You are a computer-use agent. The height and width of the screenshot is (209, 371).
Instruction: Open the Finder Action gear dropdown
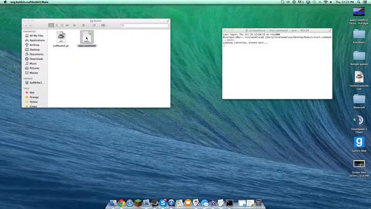[85, 26]
